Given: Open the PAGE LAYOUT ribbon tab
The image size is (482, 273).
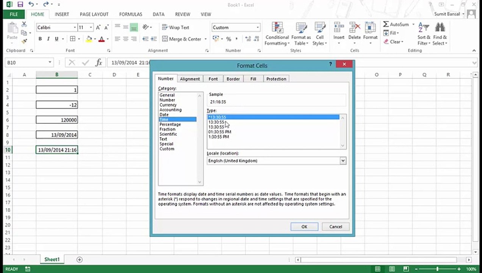Looking at the screenshot, I should [x=94, y=14].
